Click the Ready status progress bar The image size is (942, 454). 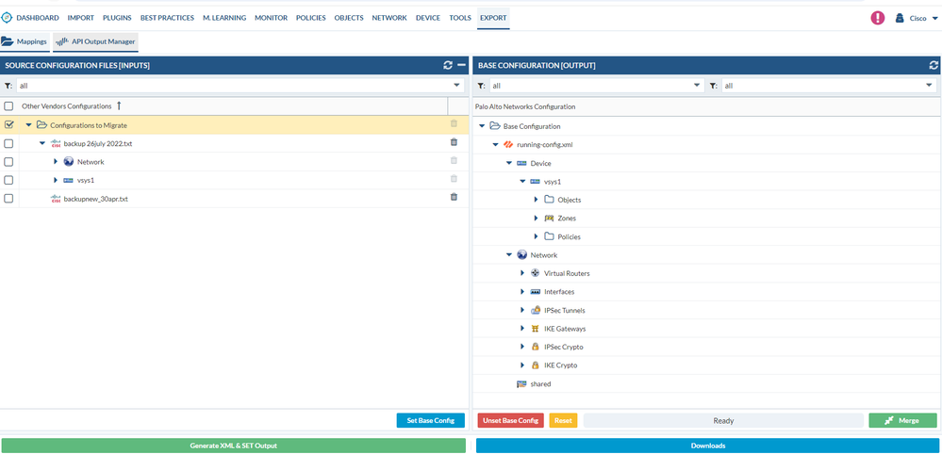(722, 421)
